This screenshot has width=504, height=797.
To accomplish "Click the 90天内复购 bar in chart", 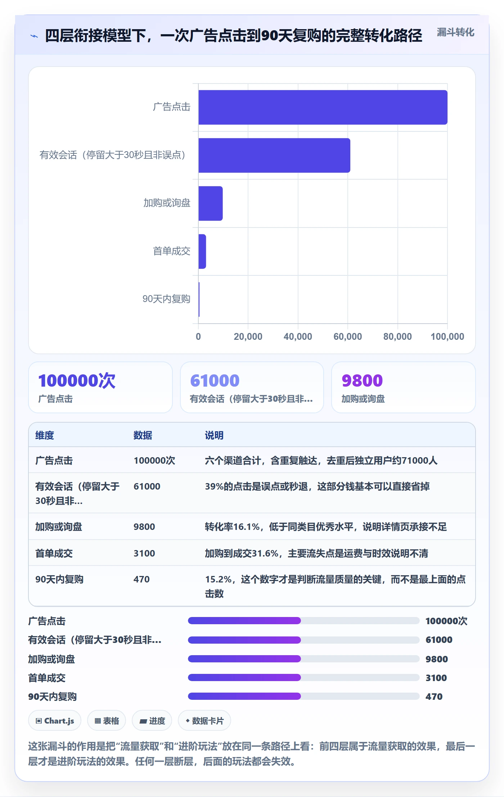I will coord(199,300).
